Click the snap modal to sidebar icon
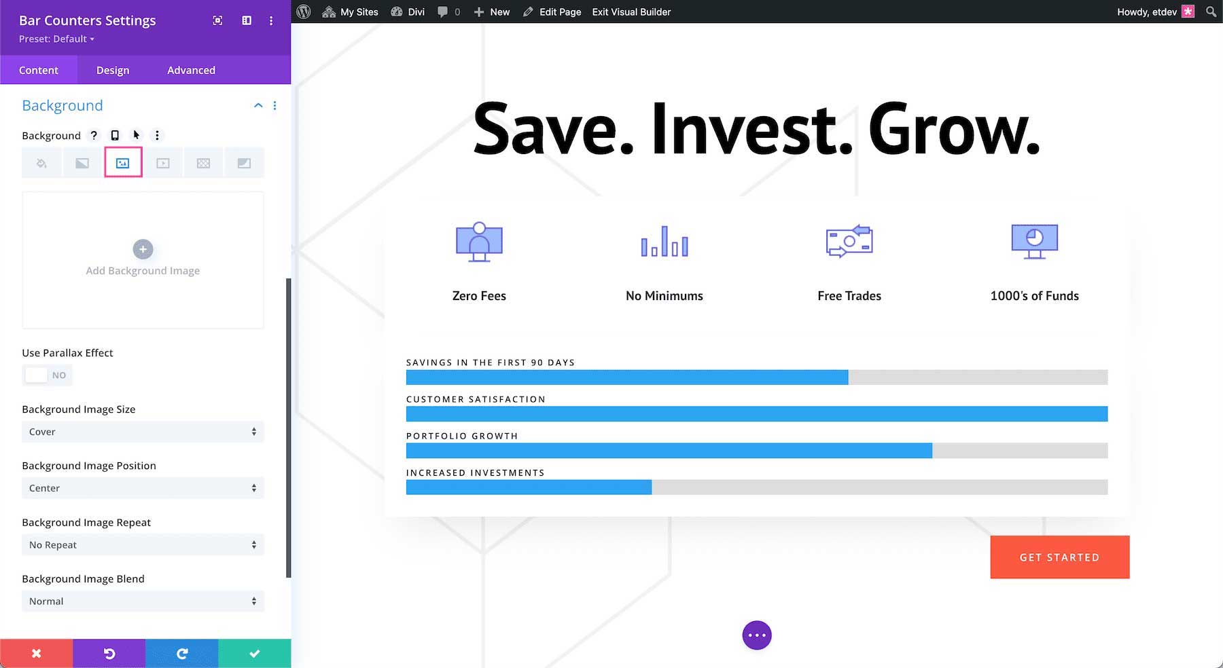The height and width of the screenshot is (668, 1223). [x=247, y=20]
